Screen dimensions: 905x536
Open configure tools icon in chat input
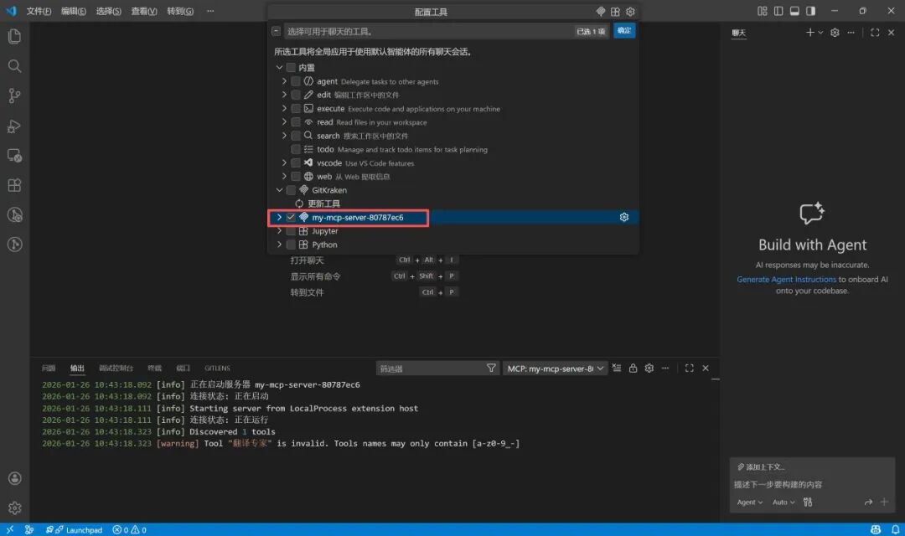[x=808, y=502]
